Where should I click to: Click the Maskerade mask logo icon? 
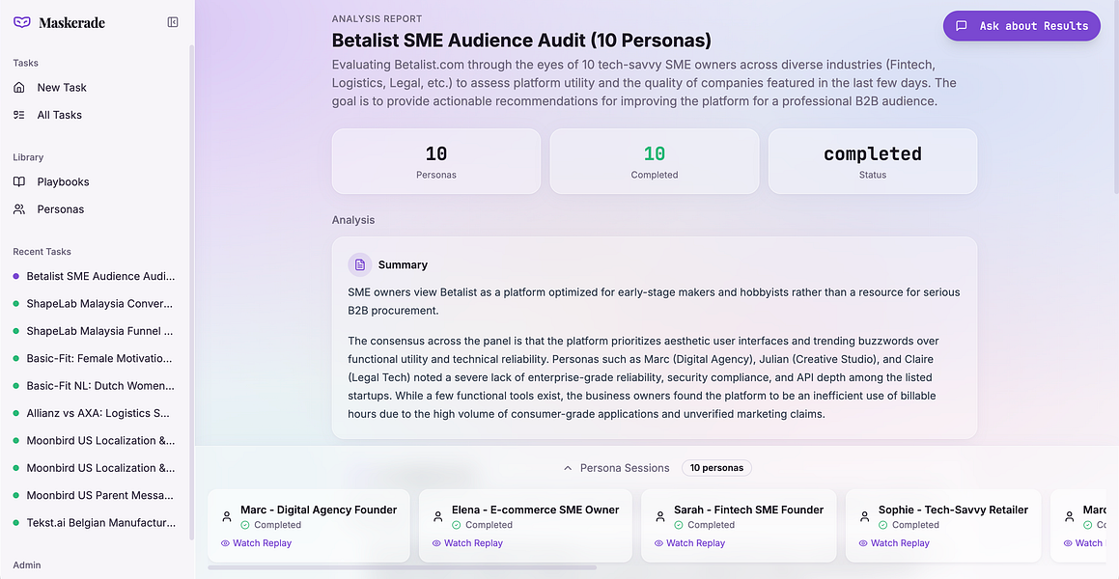(x=22, y=22)
